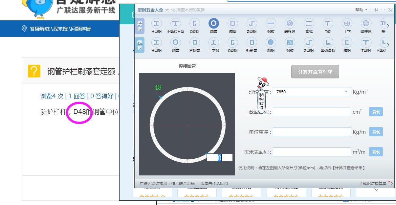396x205 pixels.
Task: Select welded C型钢 in the 焊接 row
Action: click(x=195, y=26)
